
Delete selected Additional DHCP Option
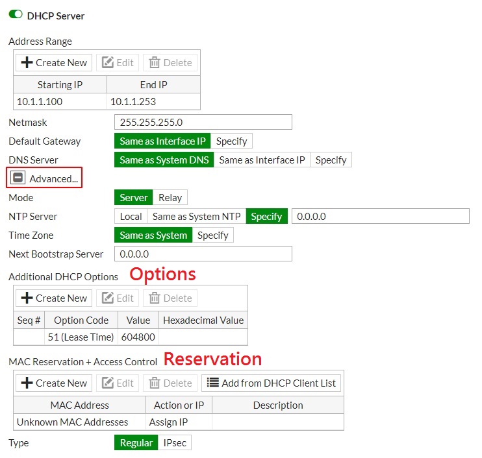[x=170, y=298]
